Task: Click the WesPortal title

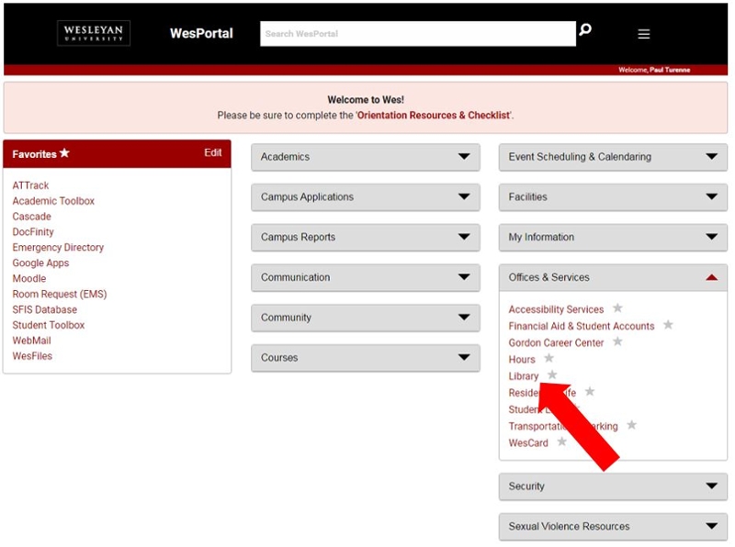Action: 201,33
